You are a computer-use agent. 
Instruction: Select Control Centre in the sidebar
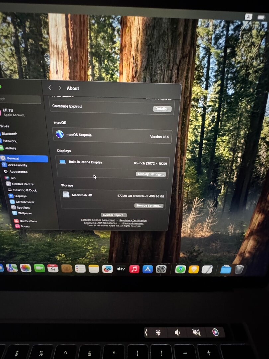tap(20, 184)
